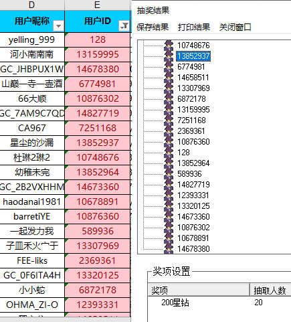
Task: Click spreadsheet ID cell 14673360
Action: 98,187
